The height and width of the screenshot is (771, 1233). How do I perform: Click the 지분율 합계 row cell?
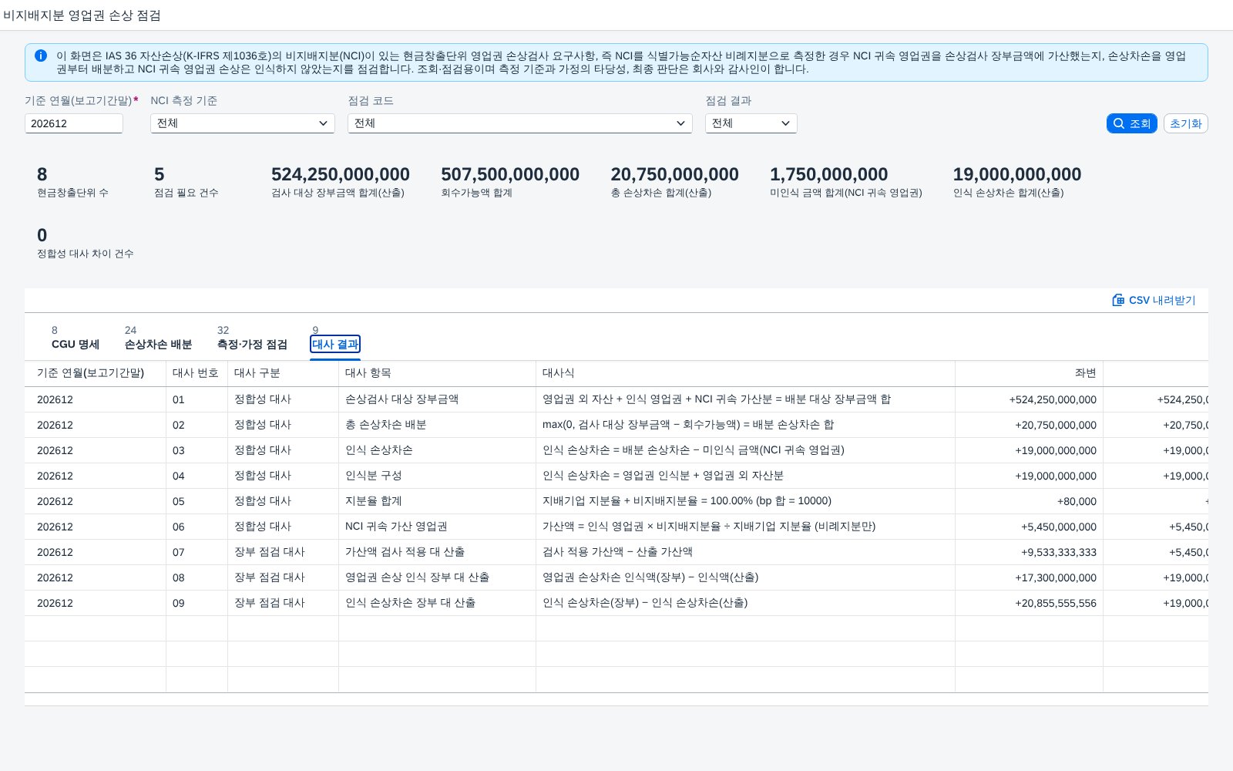[437, 501]
